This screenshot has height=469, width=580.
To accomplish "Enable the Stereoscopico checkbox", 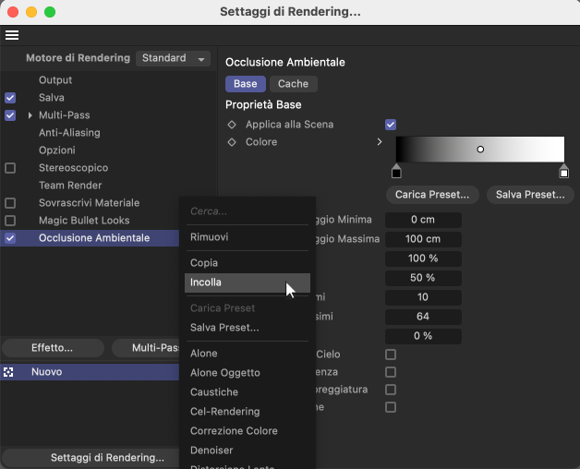I will tap(10, 168).
